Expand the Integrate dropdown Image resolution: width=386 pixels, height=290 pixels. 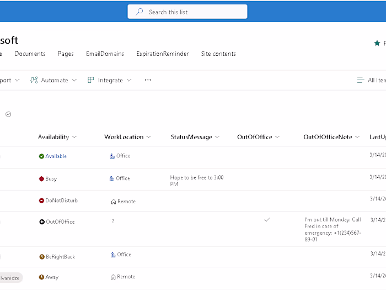(x=110, y=80)
